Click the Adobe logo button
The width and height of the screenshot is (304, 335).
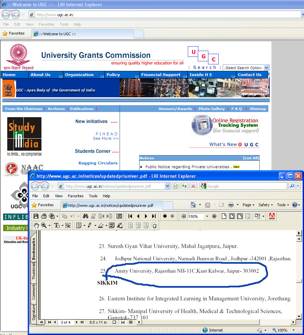tap(272, 216)
